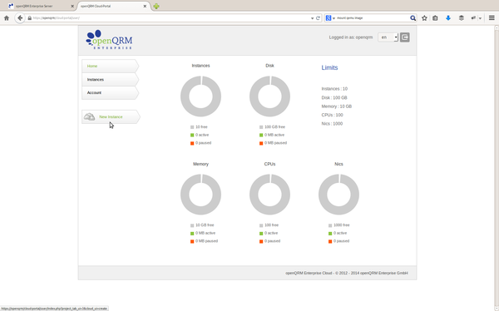Click the browser Home icon
499x311 pixels.
click(7, 18)
